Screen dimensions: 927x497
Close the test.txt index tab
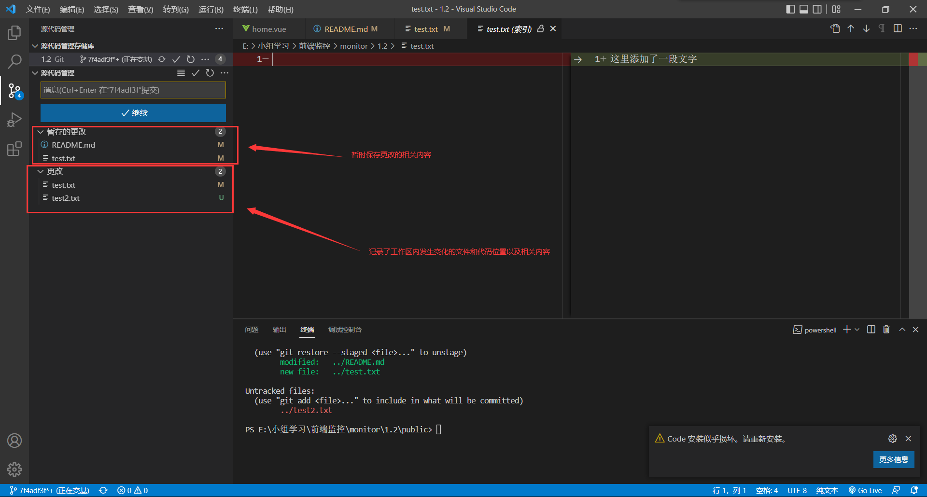553,28
